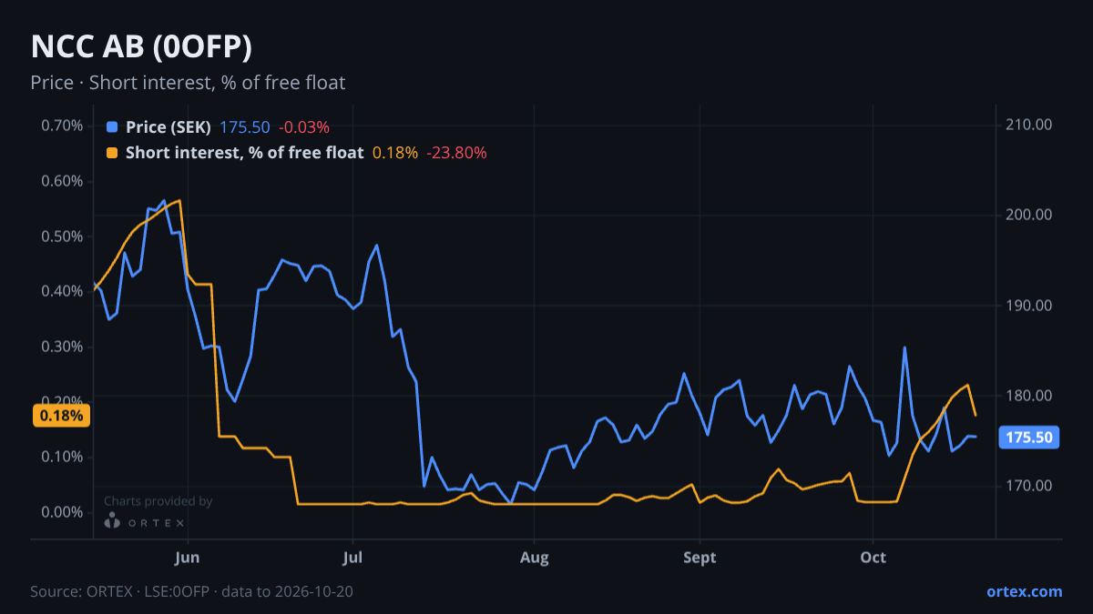Click the orange 0.18% axis badge
The image size is (1093, 614).
pyautogui.click(x=62, y=416)
